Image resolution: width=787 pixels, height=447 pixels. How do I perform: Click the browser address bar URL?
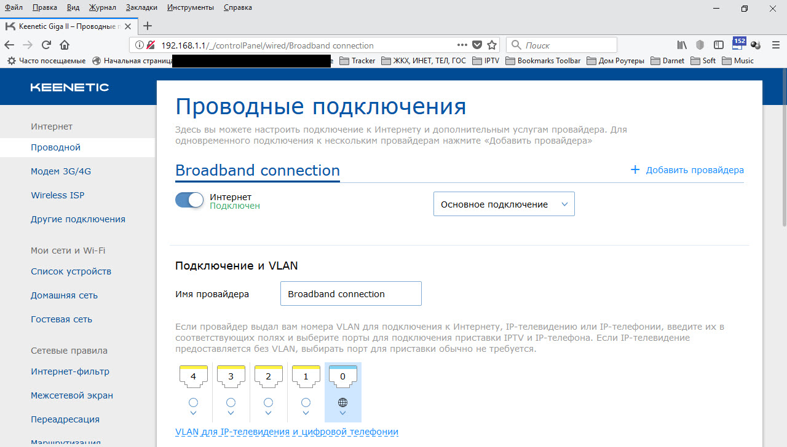267,45
